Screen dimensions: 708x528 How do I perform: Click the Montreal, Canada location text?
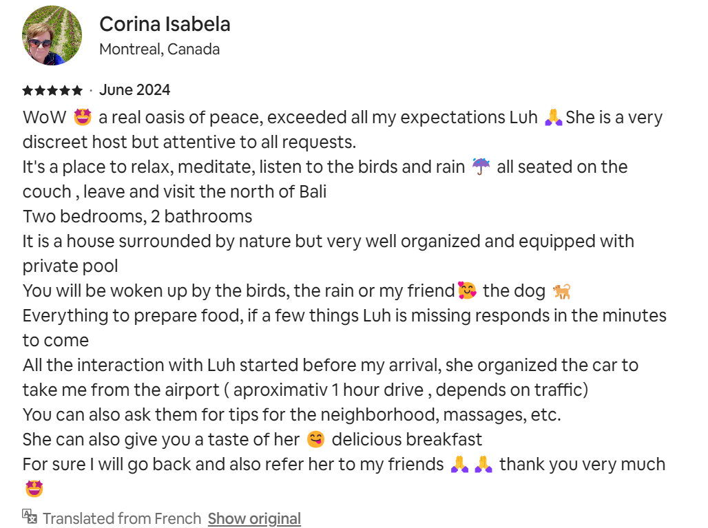coord(159,50)
